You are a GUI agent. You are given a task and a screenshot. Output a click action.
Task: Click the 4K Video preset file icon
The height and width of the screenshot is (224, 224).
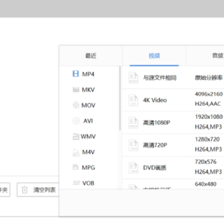pyautogui.click(x=133, y=100)
